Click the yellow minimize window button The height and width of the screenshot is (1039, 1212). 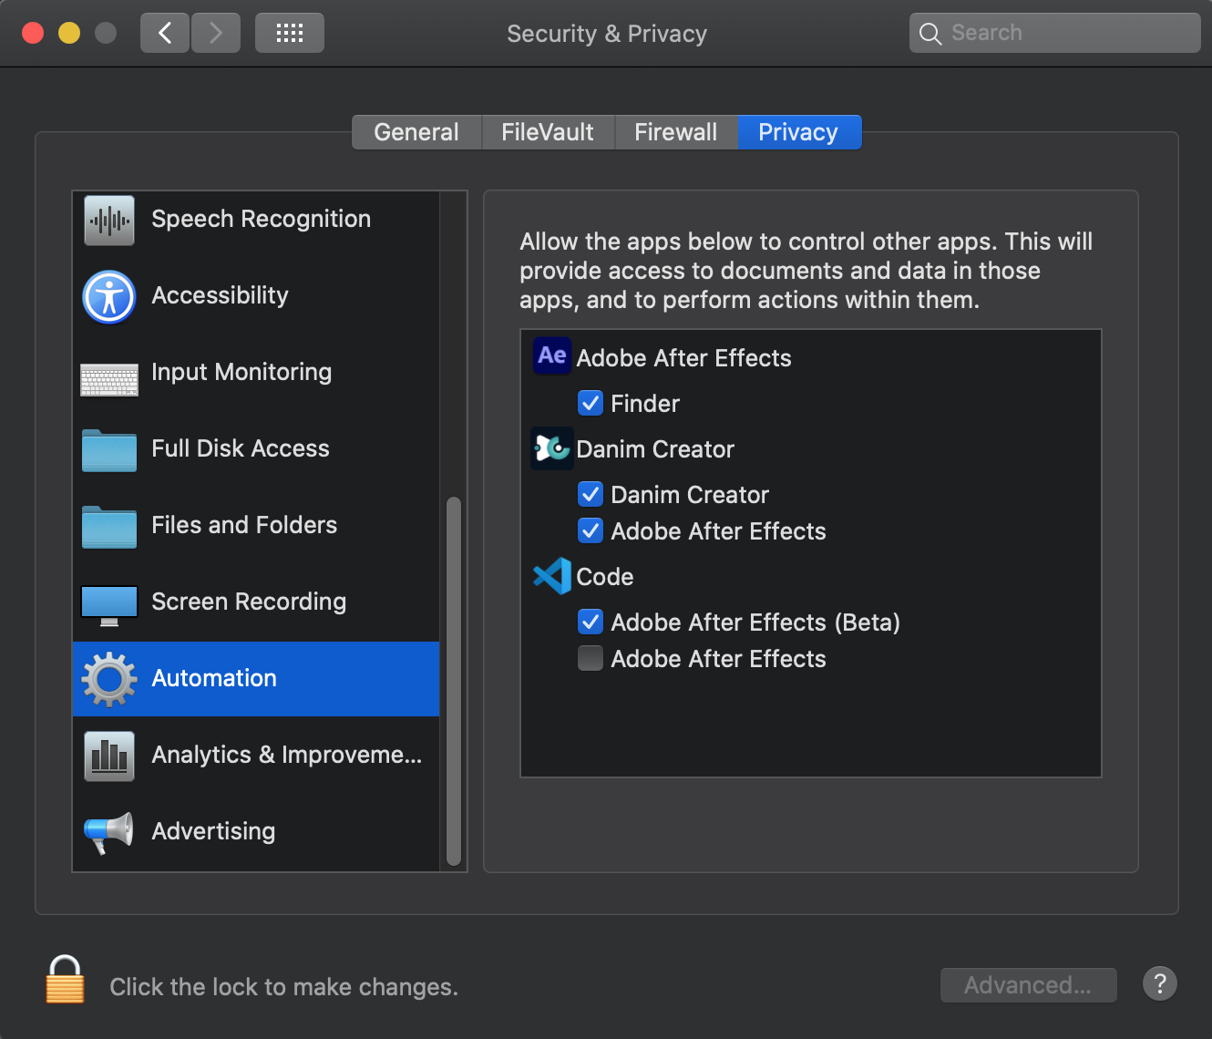69,34
